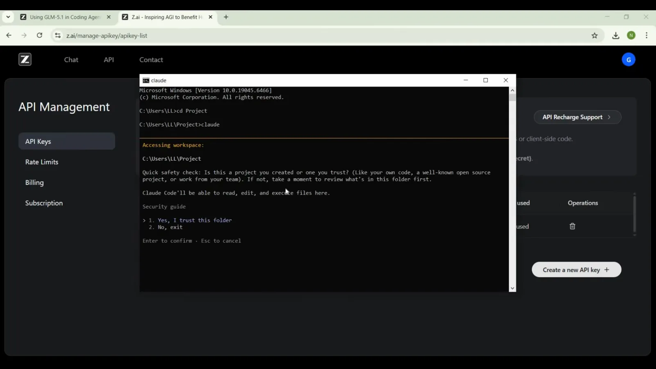Close the Using GLM-5.1 in Coding Agent tab

coord(109,17)
